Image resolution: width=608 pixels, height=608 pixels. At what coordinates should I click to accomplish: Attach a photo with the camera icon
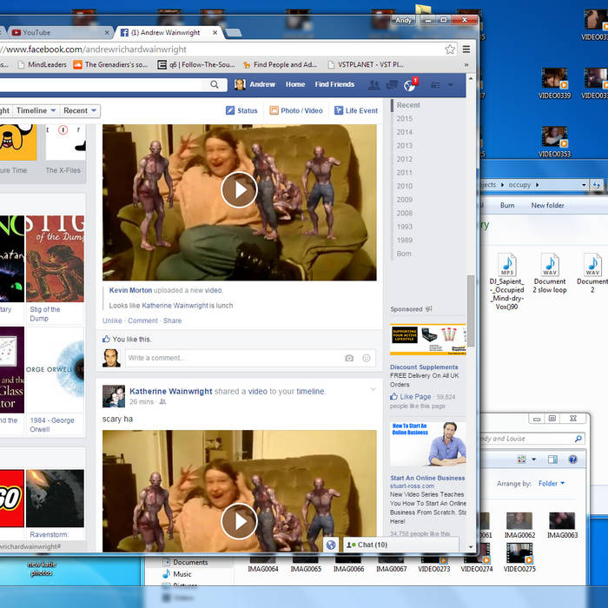(x=349, y=358)
